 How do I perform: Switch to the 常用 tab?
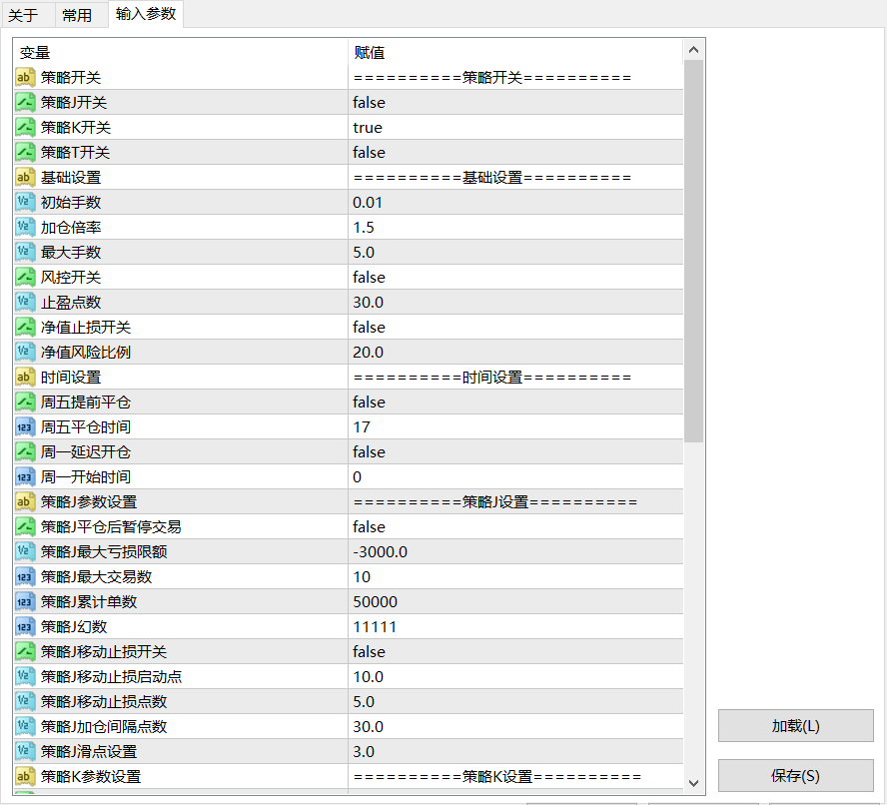pos(77,15)
